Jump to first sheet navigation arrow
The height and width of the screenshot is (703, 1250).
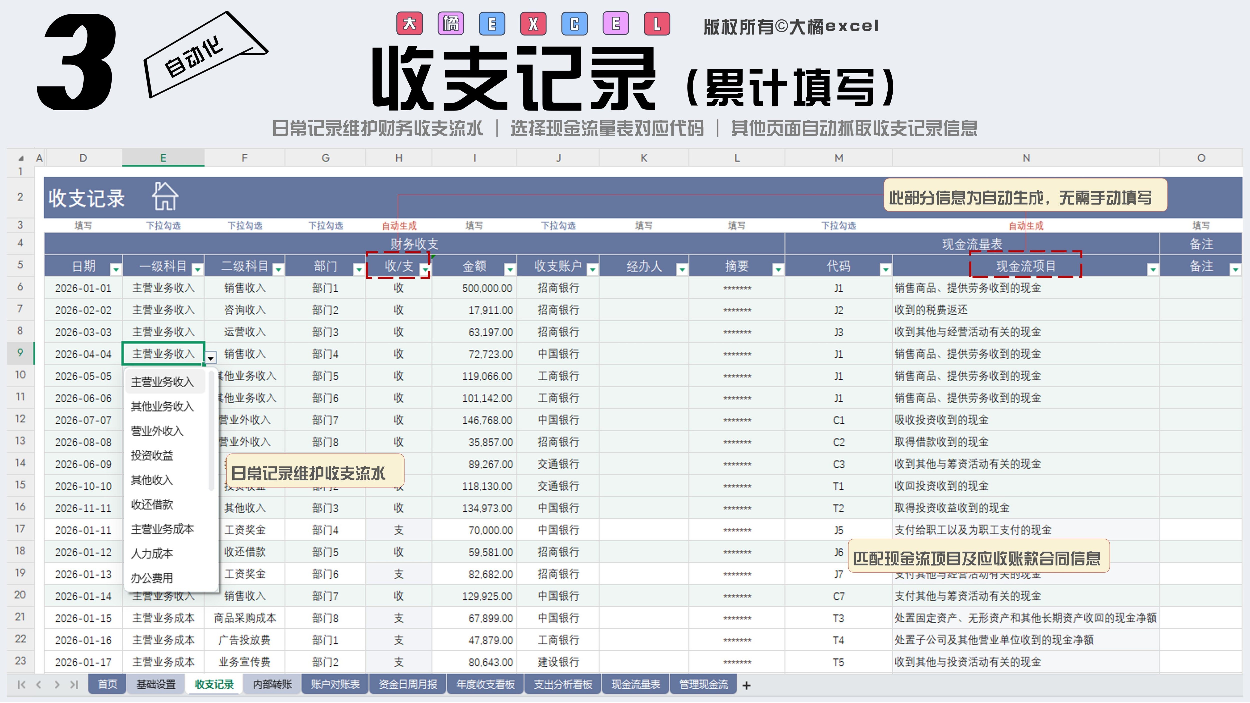tap(21, 684)
